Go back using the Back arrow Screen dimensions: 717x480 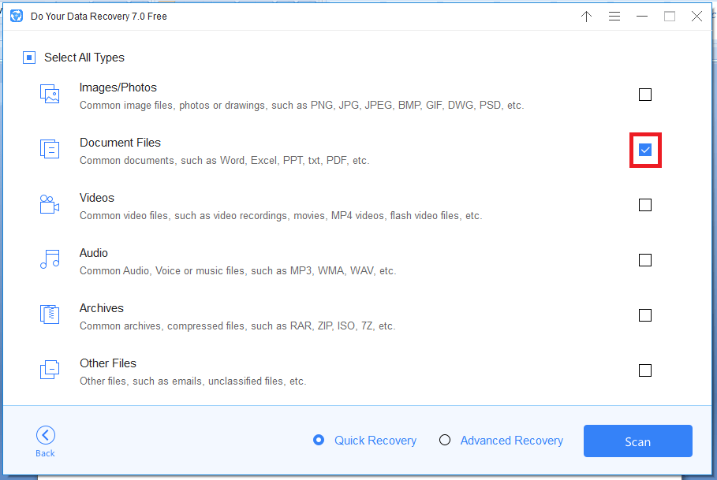(x=45, y=441)
